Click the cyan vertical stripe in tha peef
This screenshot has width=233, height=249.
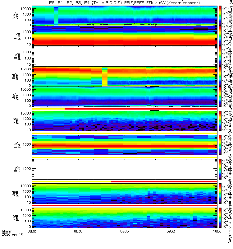click(x=56, y=16)
